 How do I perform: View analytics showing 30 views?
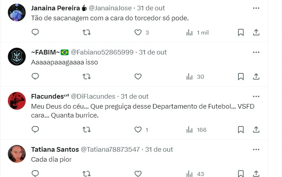click(x=195, y=77)
